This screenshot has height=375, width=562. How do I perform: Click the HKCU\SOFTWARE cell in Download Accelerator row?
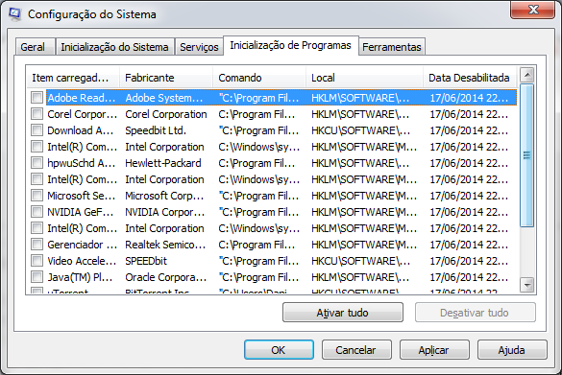tap(360, 130)
